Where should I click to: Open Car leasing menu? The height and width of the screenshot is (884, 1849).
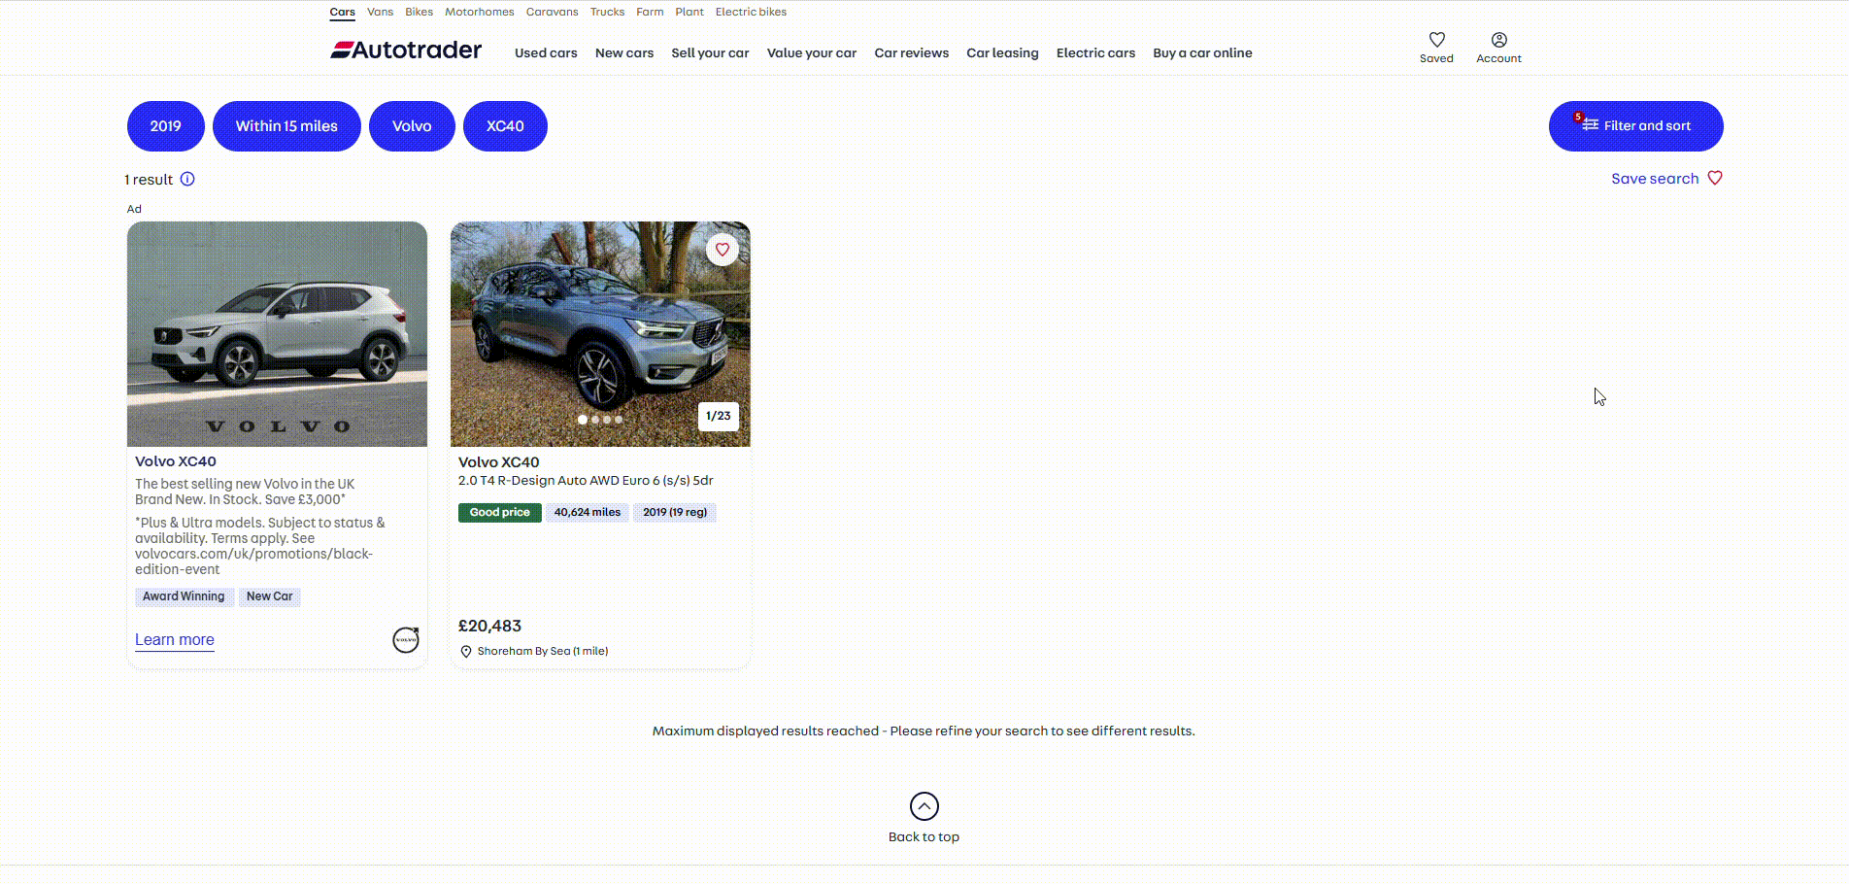pos(1002,53)
